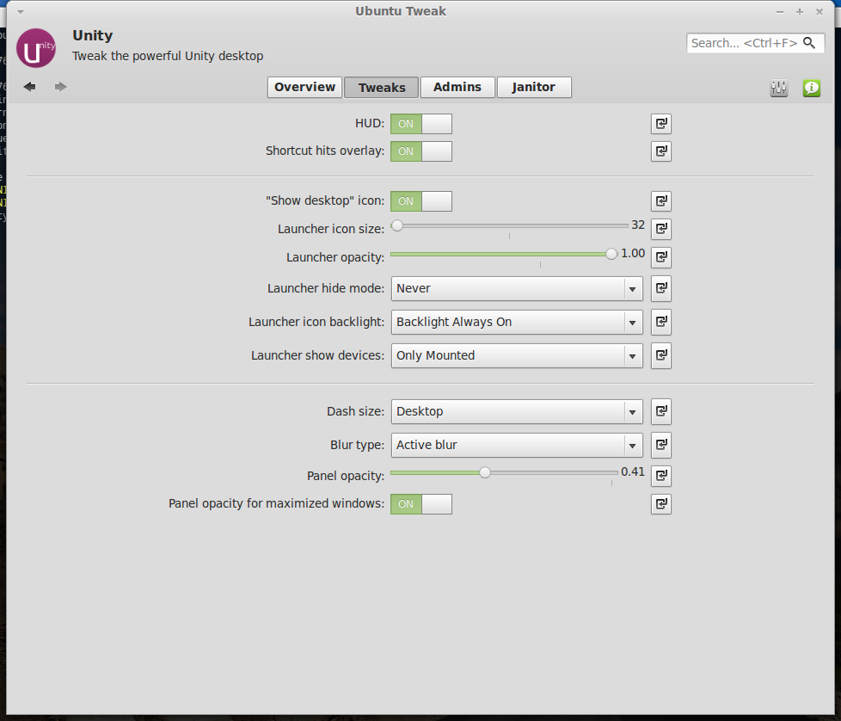The width and height of the screenshot is (841, 721).
Task: Reset Panel opacity slider to default
Action: [660, 475]
